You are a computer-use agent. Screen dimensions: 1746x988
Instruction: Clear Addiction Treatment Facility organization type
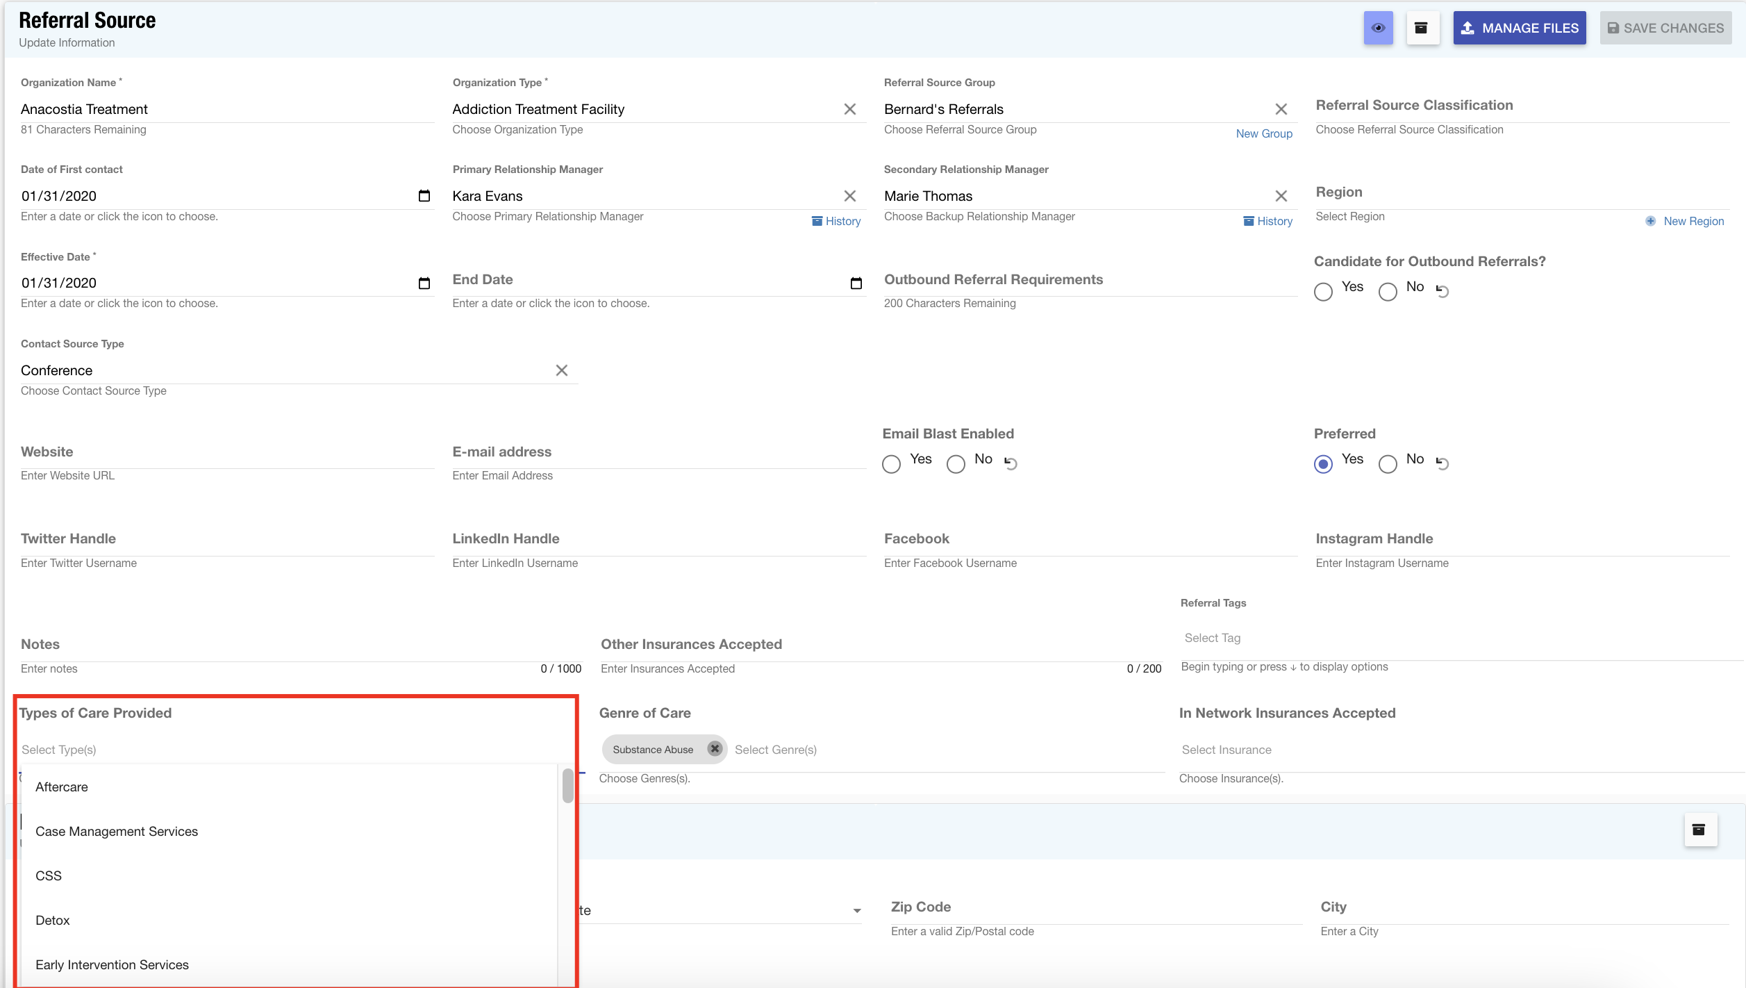tap(849, 109)
